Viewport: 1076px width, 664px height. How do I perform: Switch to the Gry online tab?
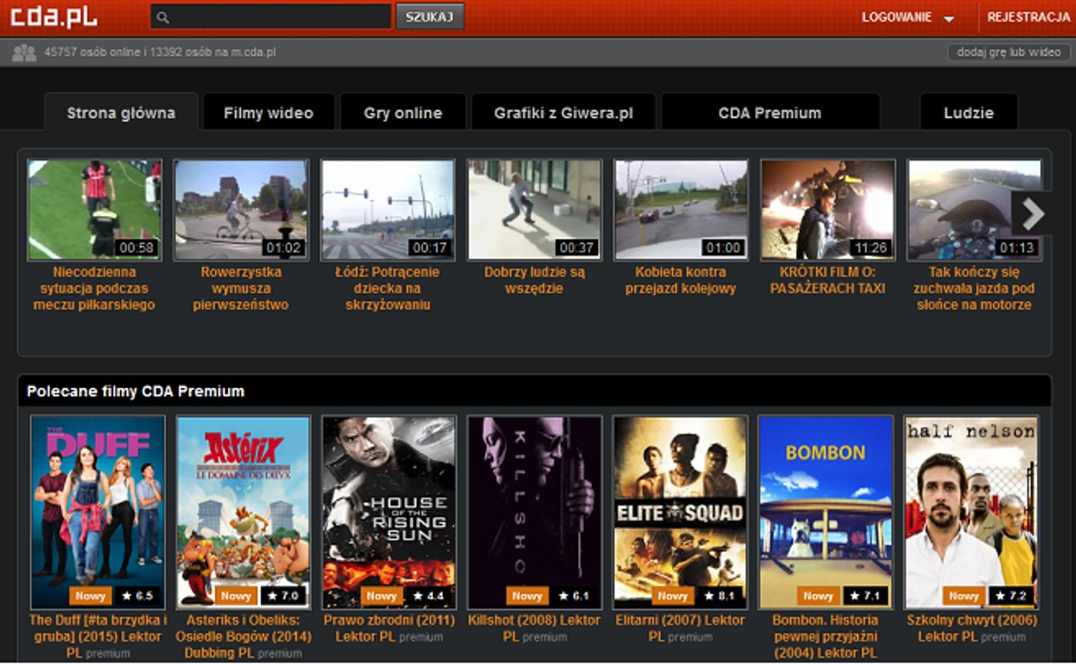(403, 113)
